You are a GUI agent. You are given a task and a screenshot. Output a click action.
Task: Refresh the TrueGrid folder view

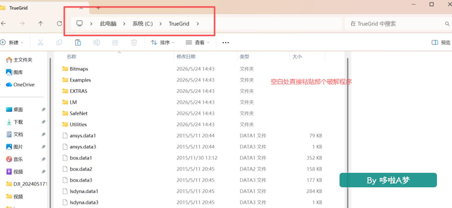pos(59,24)
